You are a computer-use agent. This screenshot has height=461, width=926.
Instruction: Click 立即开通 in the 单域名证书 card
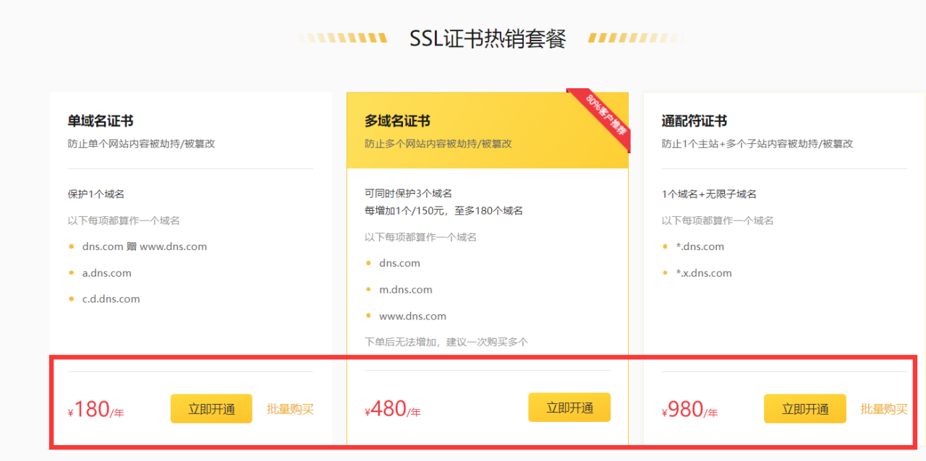point(211,409)
